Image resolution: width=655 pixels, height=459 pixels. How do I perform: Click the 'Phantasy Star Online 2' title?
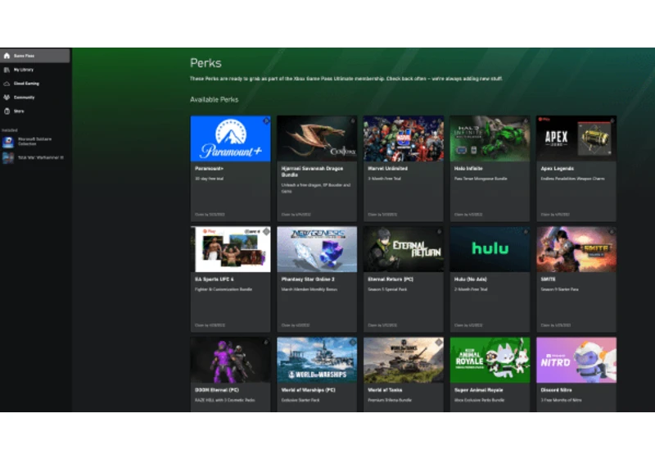(308, 279)
